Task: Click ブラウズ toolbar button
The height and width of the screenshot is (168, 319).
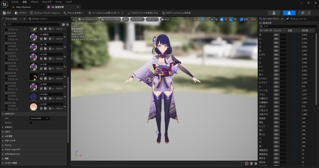Action: 21,13
